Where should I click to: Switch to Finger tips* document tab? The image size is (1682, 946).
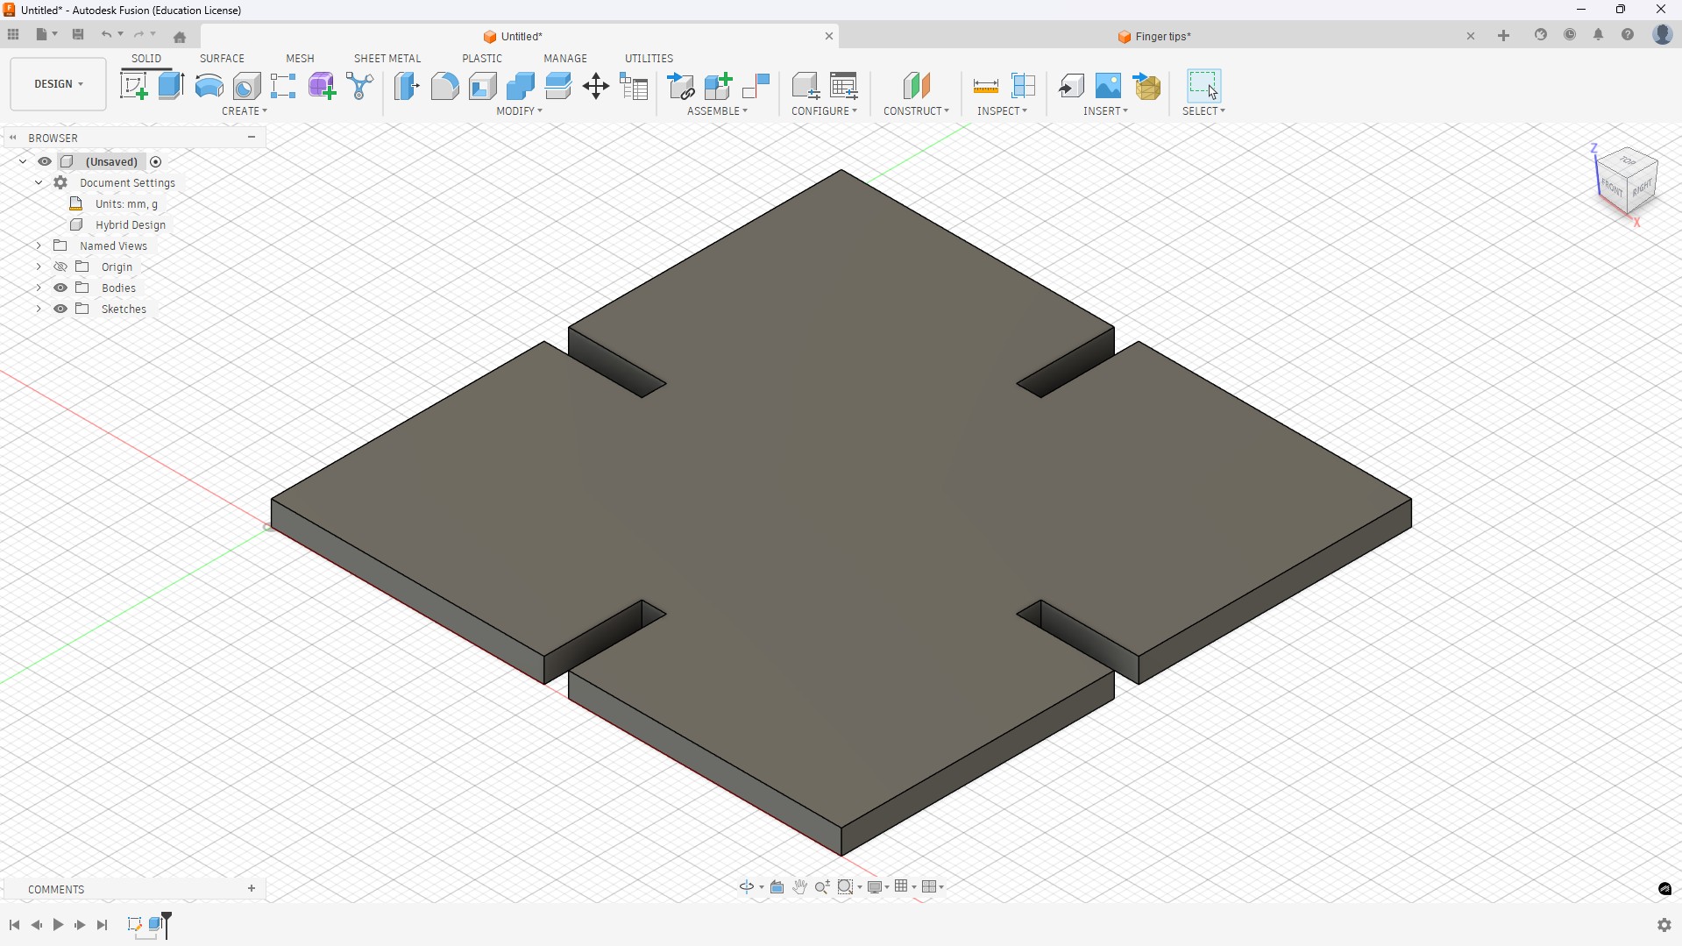point(1153,37)
